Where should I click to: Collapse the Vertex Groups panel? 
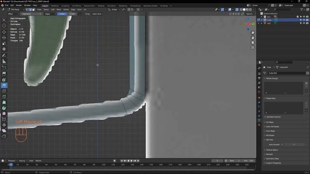[x=271, y=78]
